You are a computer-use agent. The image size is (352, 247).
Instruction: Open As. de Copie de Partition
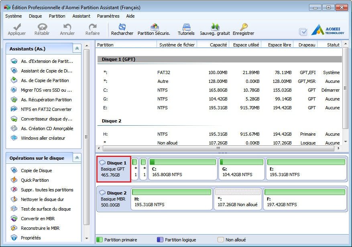[x=40, y=80]
